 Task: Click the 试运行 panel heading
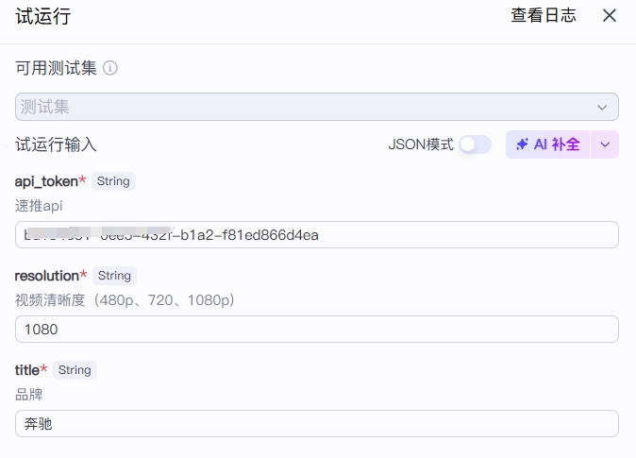(x=43, y=16)
